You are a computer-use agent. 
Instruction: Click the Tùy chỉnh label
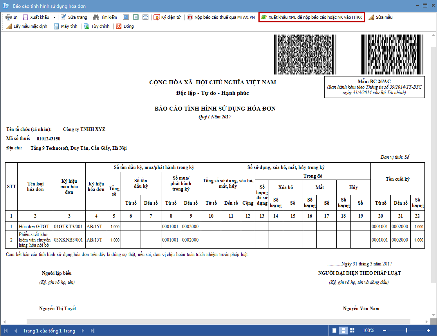(100, 26)
